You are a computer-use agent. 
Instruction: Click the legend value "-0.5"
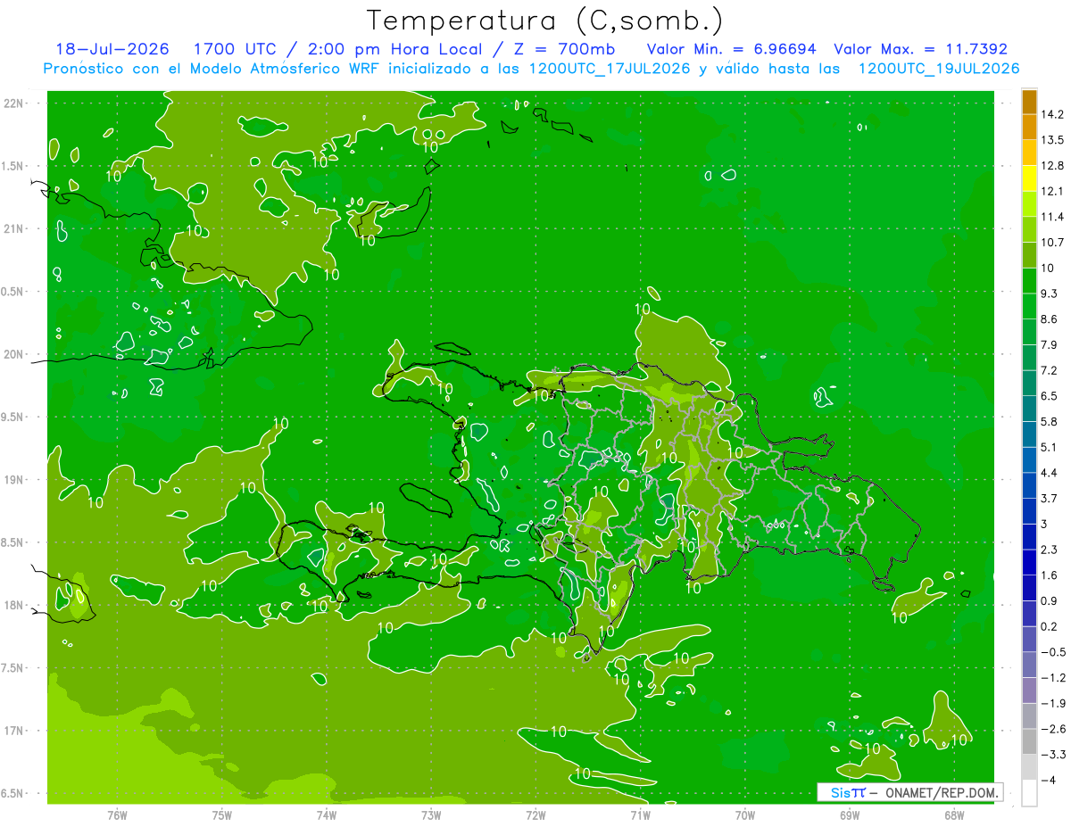[x=1053, y=652]
